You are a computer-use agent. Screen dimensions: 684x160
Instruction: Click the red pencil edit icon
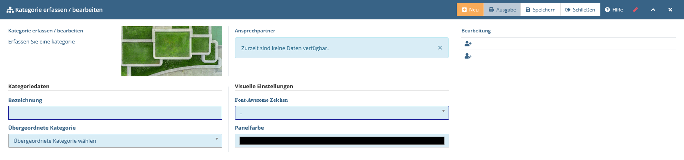(635, 10)
